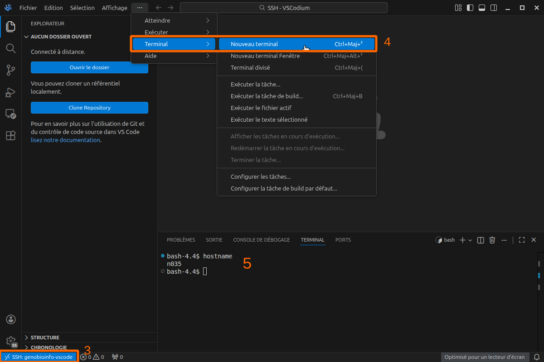Click the overflow menu ellipsis button
Screen dimensions: 544x362
140,8
